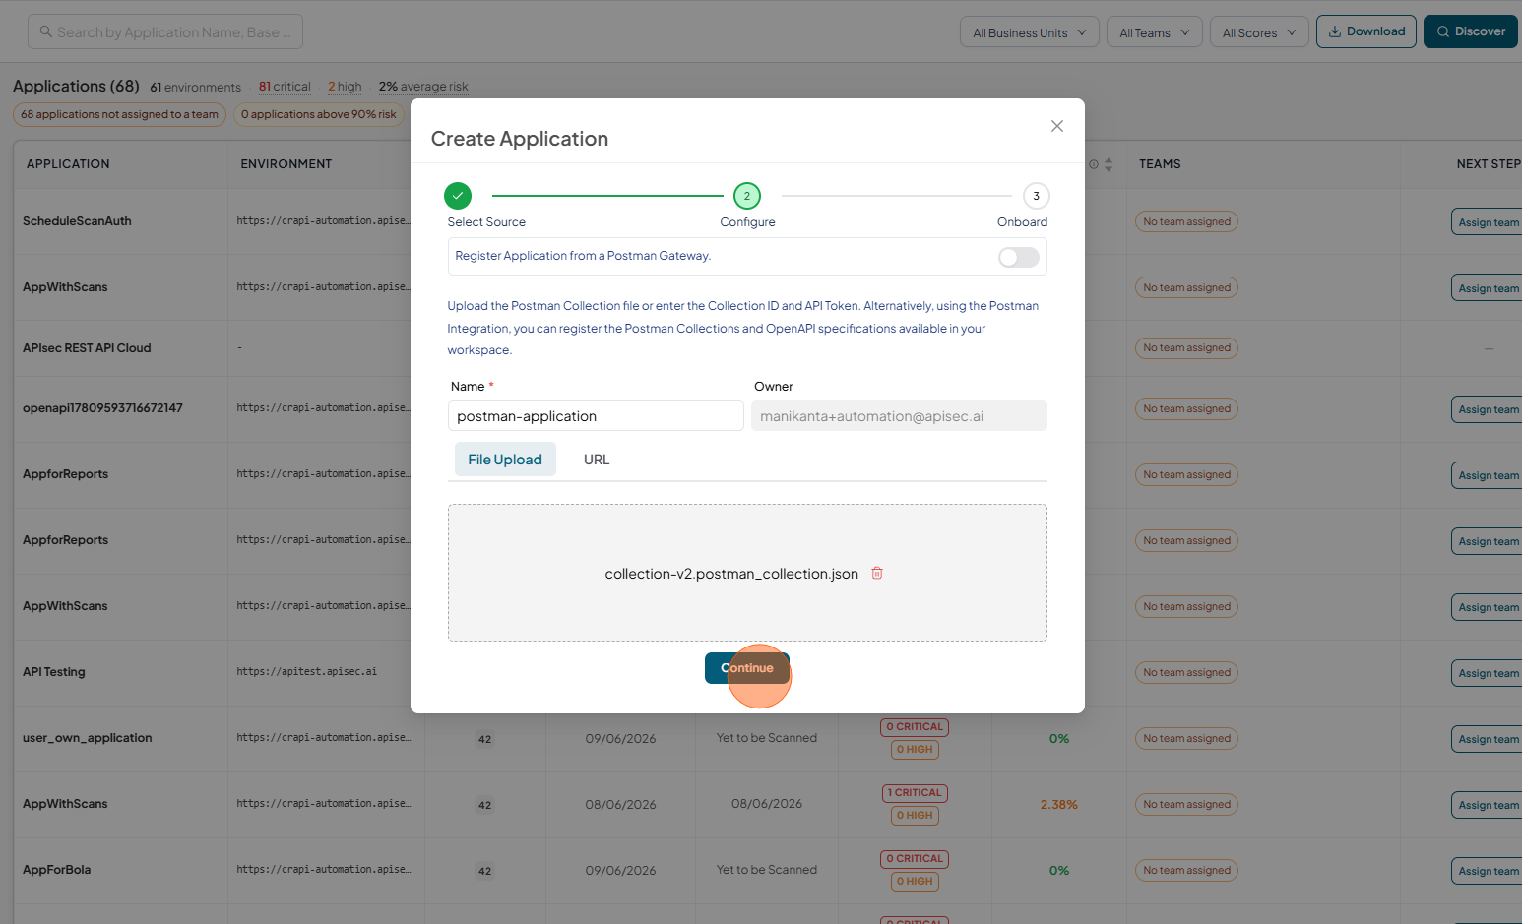Click Assign team for ScheduleScanAuth row
This screenshot has height=924, width=1522.
coord(1488,222)
